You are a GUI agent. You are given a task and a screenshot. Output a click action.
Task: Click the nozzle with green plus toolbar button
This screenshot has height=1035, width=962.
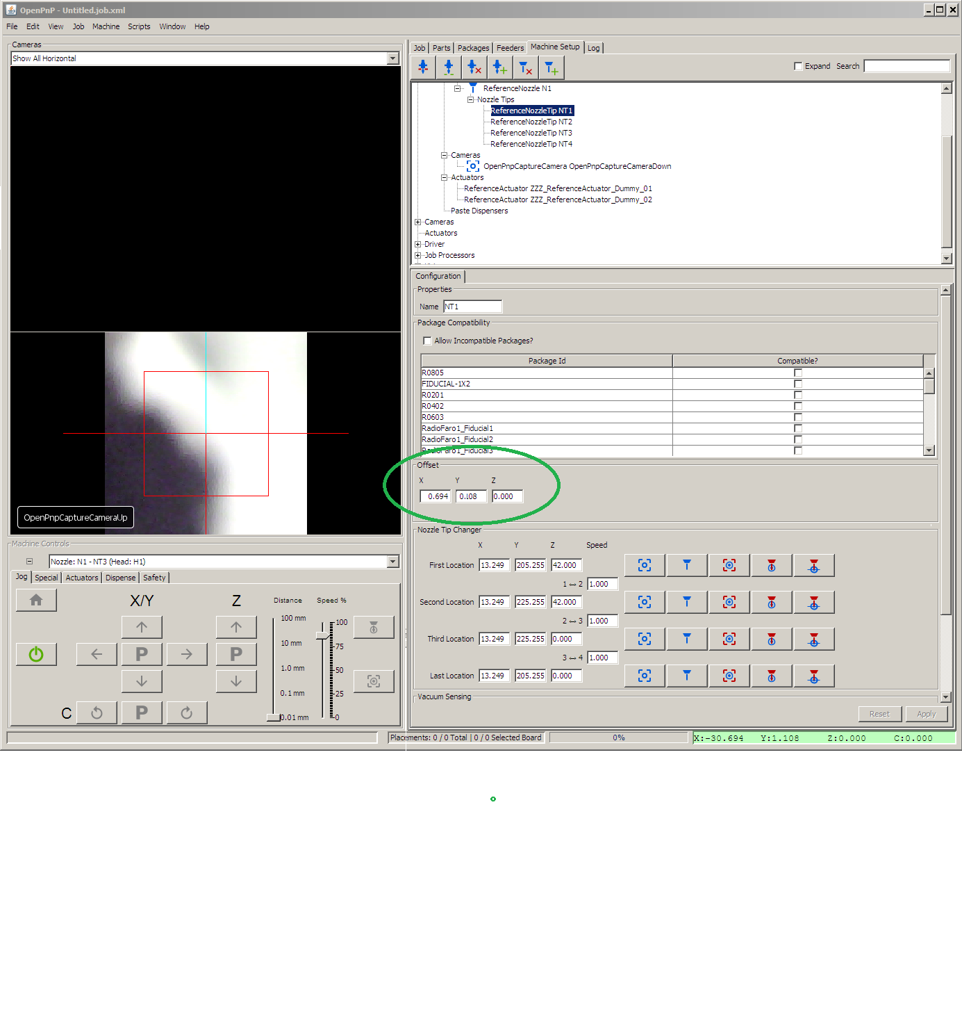[500, 67]
